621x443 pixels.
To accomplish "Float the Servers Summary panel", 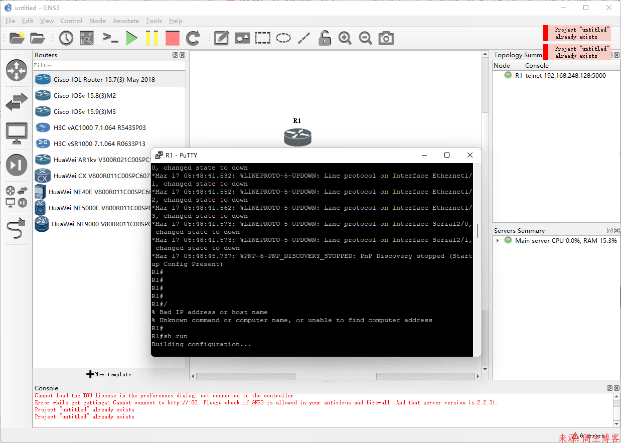I will point(609,231).
